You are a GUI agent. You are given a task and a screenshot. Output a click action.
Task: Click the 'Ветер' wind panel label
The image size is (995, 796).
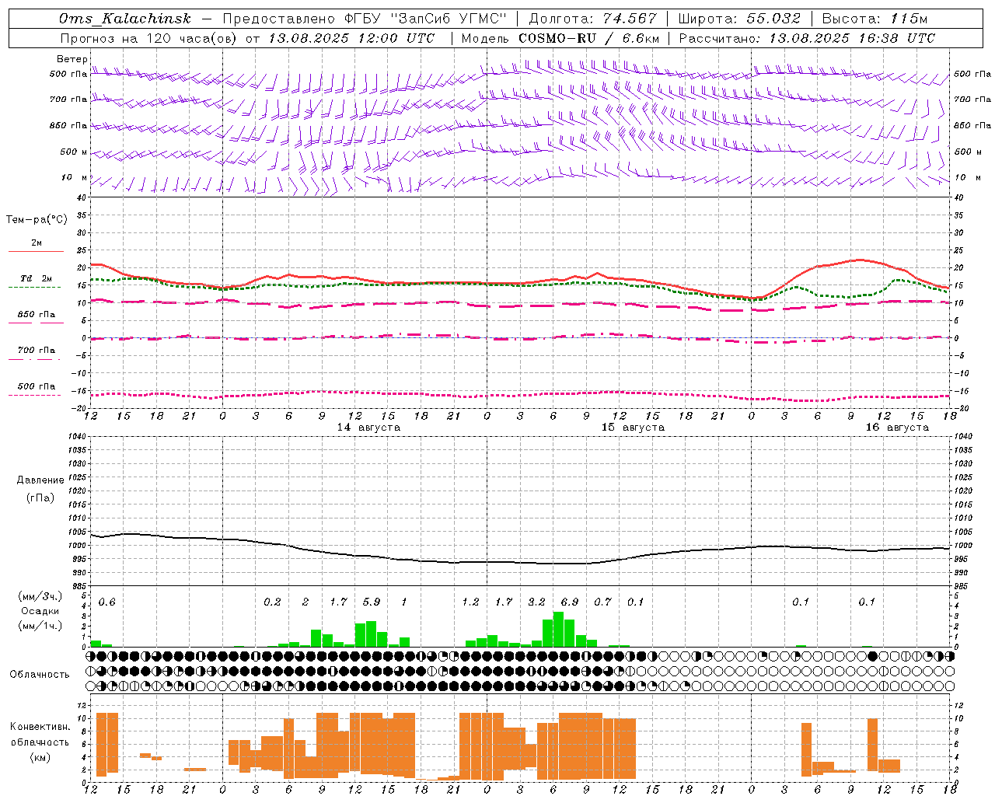(x=72, y=59)
